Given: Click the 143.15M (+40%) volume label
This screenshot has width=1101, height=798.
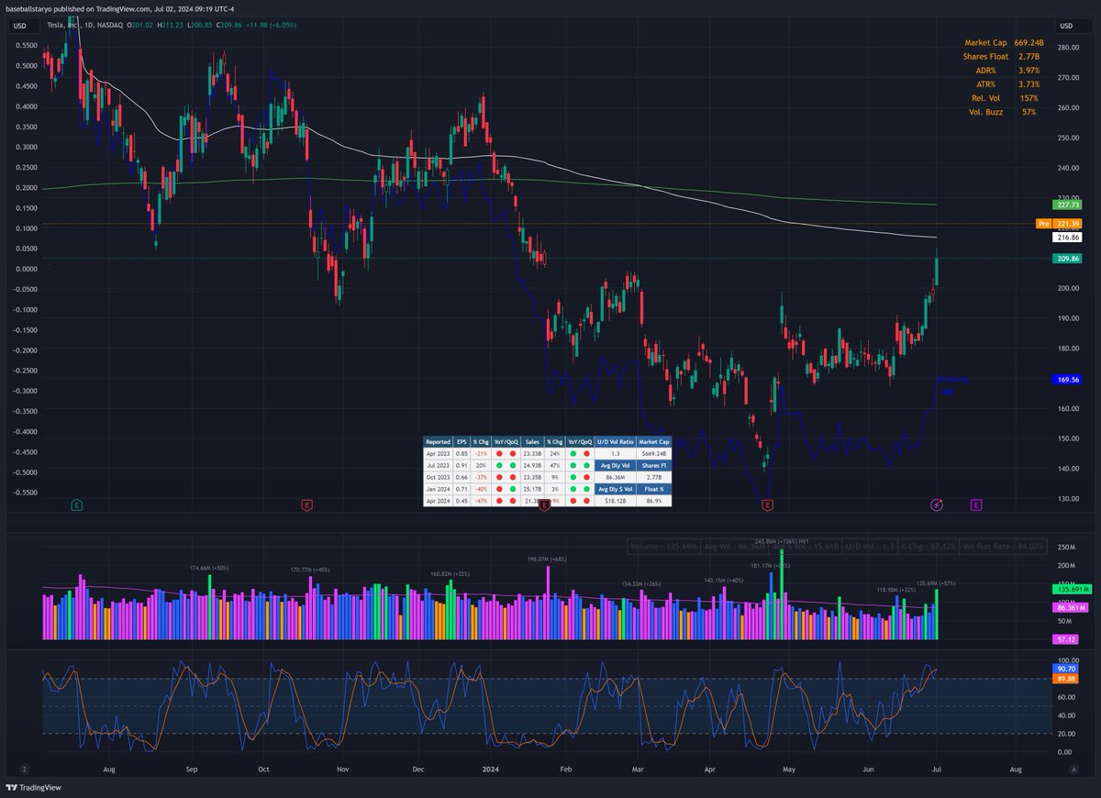Looking at the screenshot, I should [x=724, y=581].
